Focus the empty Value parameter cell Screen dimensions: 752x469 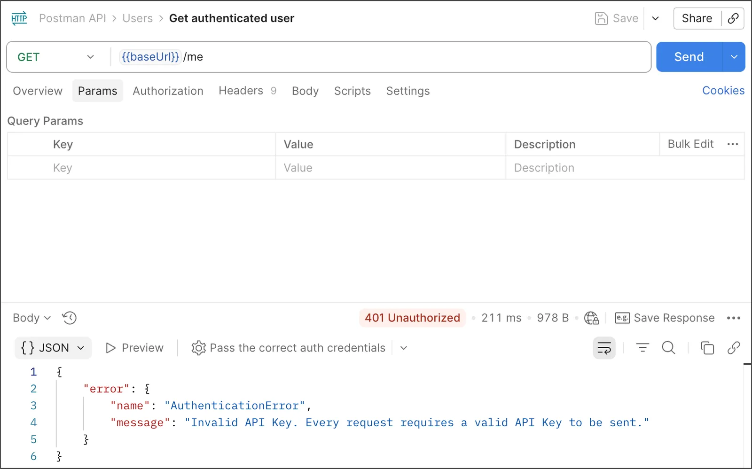391,168
